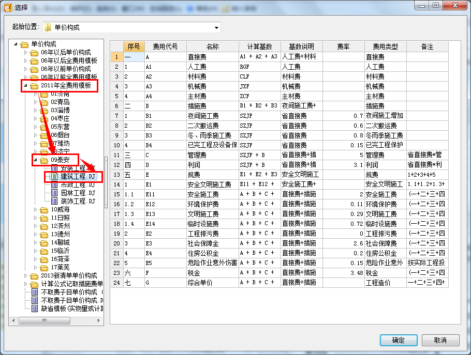Click the 社会保障金 name cell
The height and width of the screenshot is (355, 471).
click(213, 243)
